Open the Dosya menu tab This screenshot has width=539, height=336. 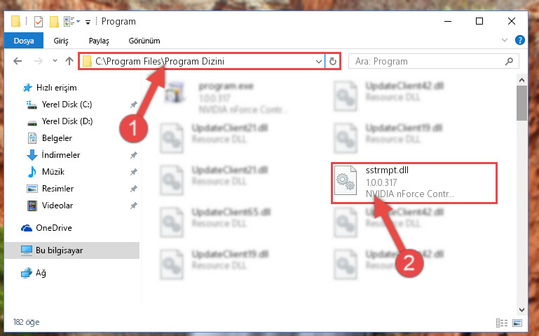pos(24,41)
